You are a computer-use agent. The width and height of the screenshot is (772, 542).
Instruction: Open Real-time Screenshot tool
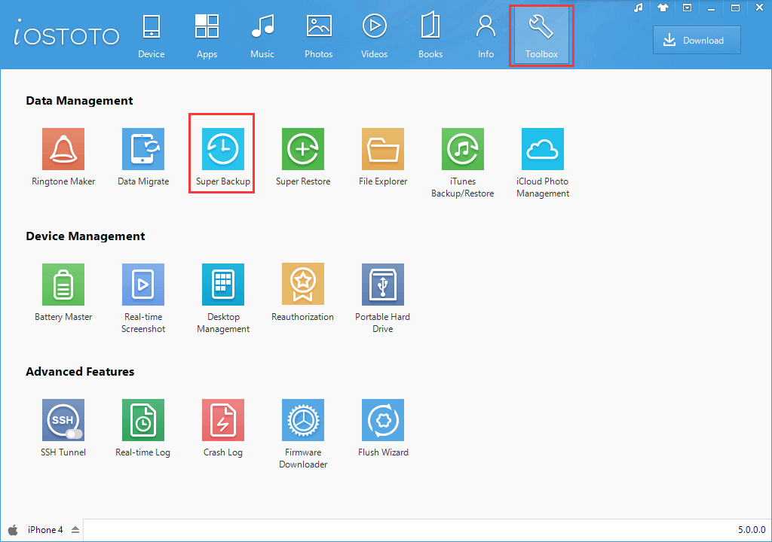143,285
